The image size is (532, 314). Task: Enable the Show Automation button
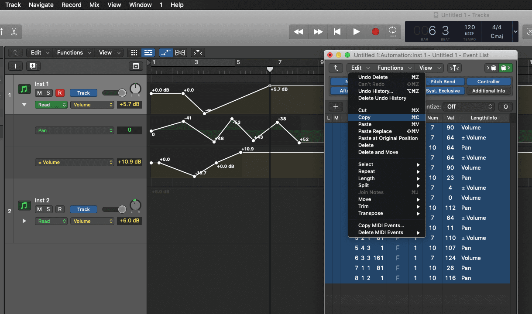point(165,52)
